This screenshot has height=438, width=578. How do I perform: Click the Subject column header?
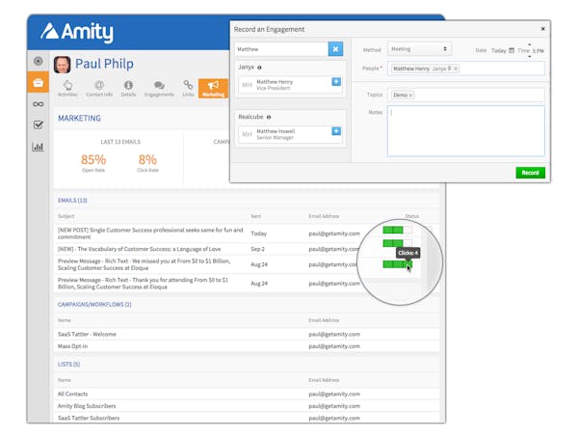66,216
